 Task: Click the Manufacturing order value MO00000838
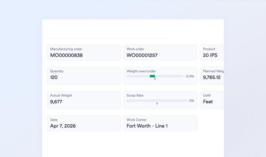click(x=66, y=55)
